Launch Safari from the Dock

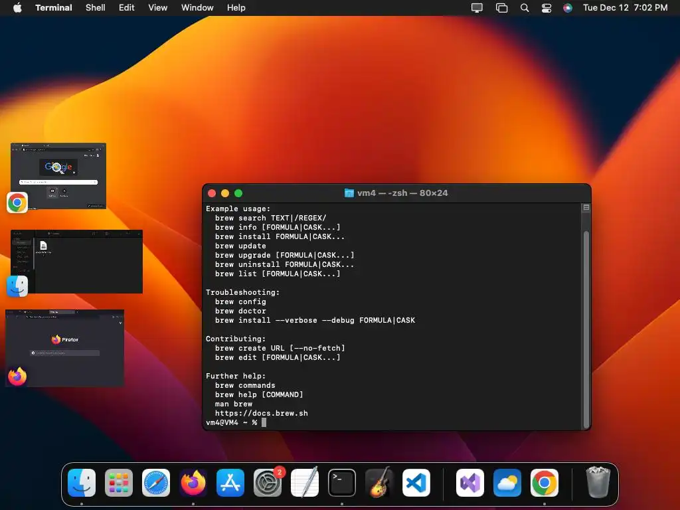pos(156,483)
